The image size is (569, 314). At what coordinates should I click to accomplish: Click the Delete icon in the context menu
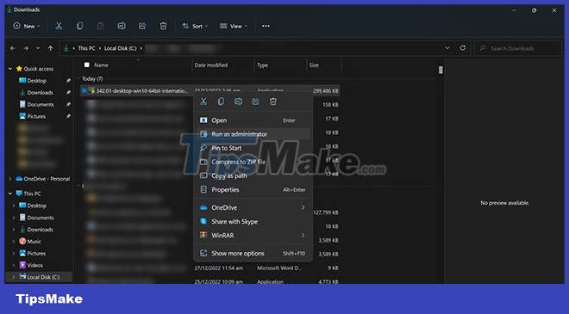click(x=273, y=102)
